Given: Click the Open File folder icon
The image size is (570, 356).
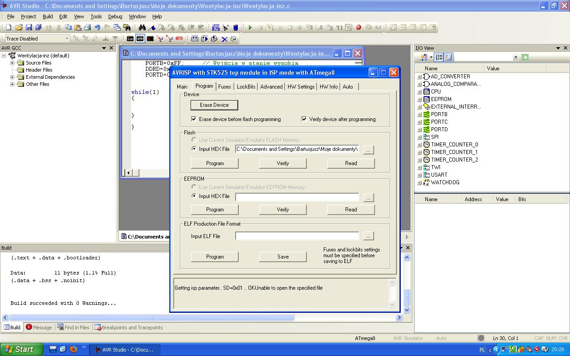Looking at the screenshot, I should (x=19, y=27).
